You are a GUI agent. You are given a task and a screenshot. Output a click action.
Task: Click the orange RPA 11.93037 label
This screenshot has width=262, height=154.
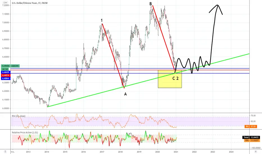(252, 141)
